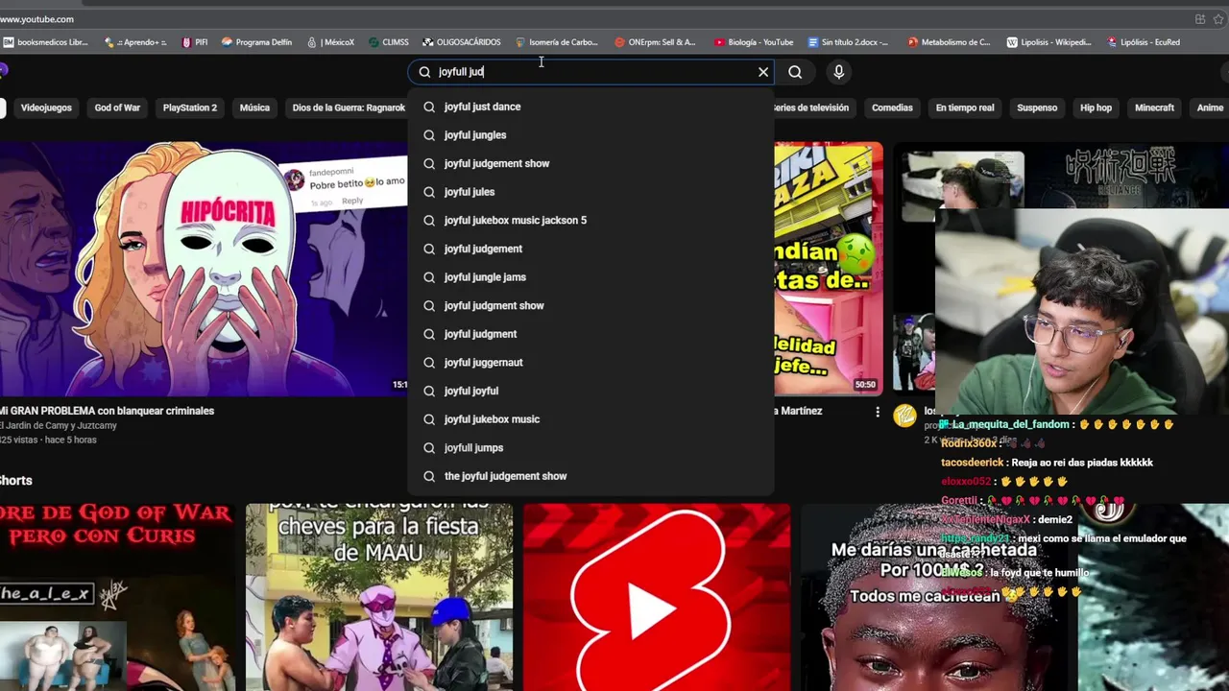1229x691 pixels.
Task: Click the browser tab groups icon
Action: [x=1200, y=19]
